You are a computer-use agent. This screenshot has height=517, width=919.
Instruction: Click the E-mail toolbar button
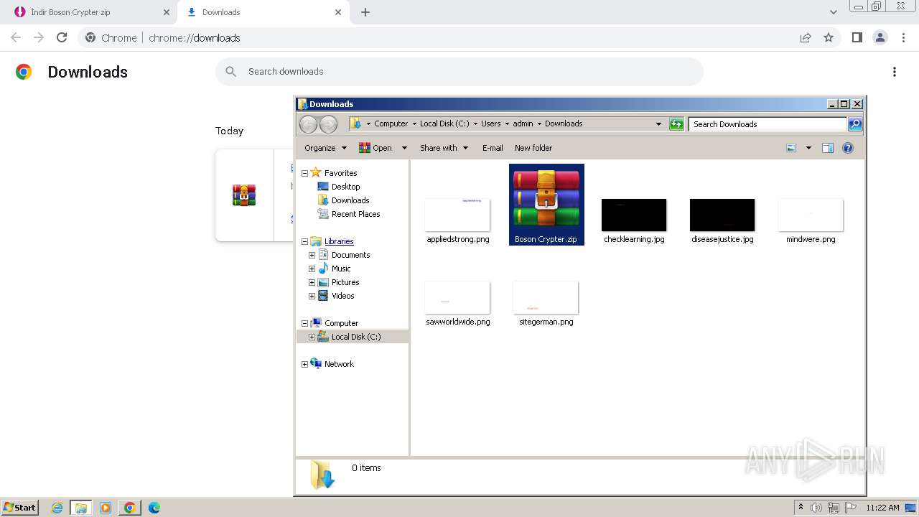493,148
